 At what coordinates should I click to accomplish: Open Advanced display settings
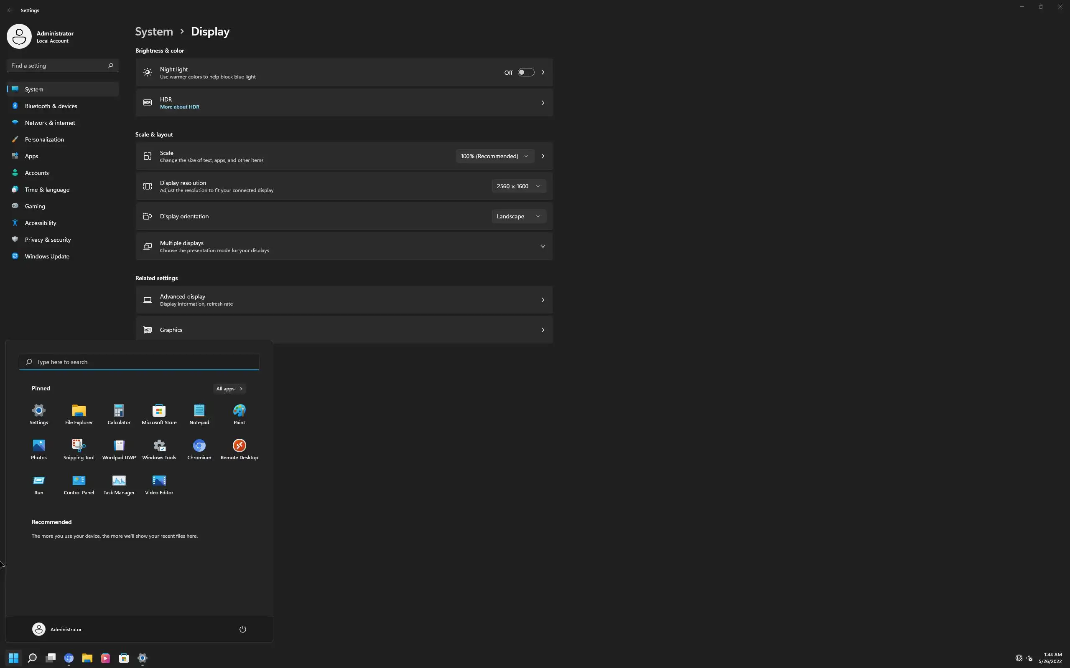coord(344,299)
